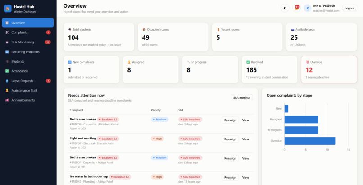This screenshot has height=185, width=363.
Task: Click the Available beds bed icon
Action: (292, 30)
